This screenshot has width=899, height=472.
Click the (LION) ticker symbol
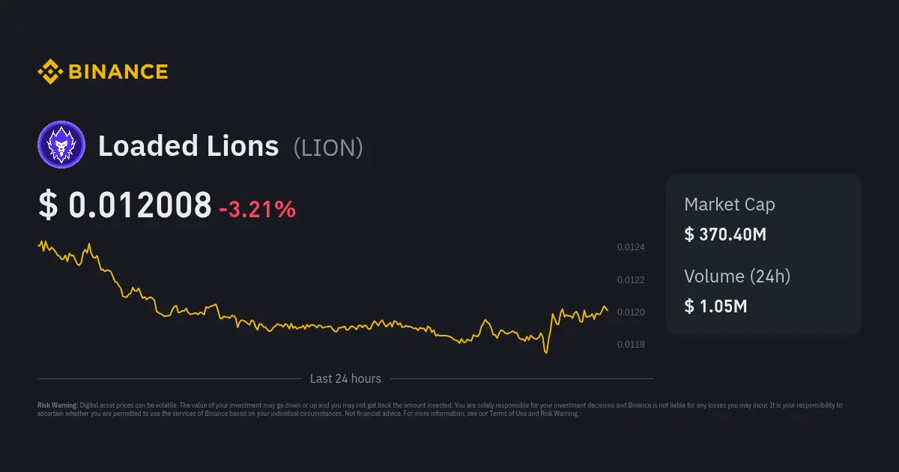pos(328,148)
